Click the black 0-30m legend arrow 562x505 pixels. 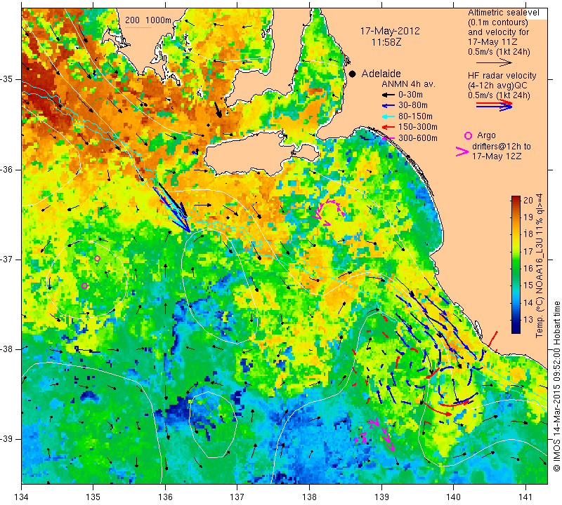click(388, 95)
